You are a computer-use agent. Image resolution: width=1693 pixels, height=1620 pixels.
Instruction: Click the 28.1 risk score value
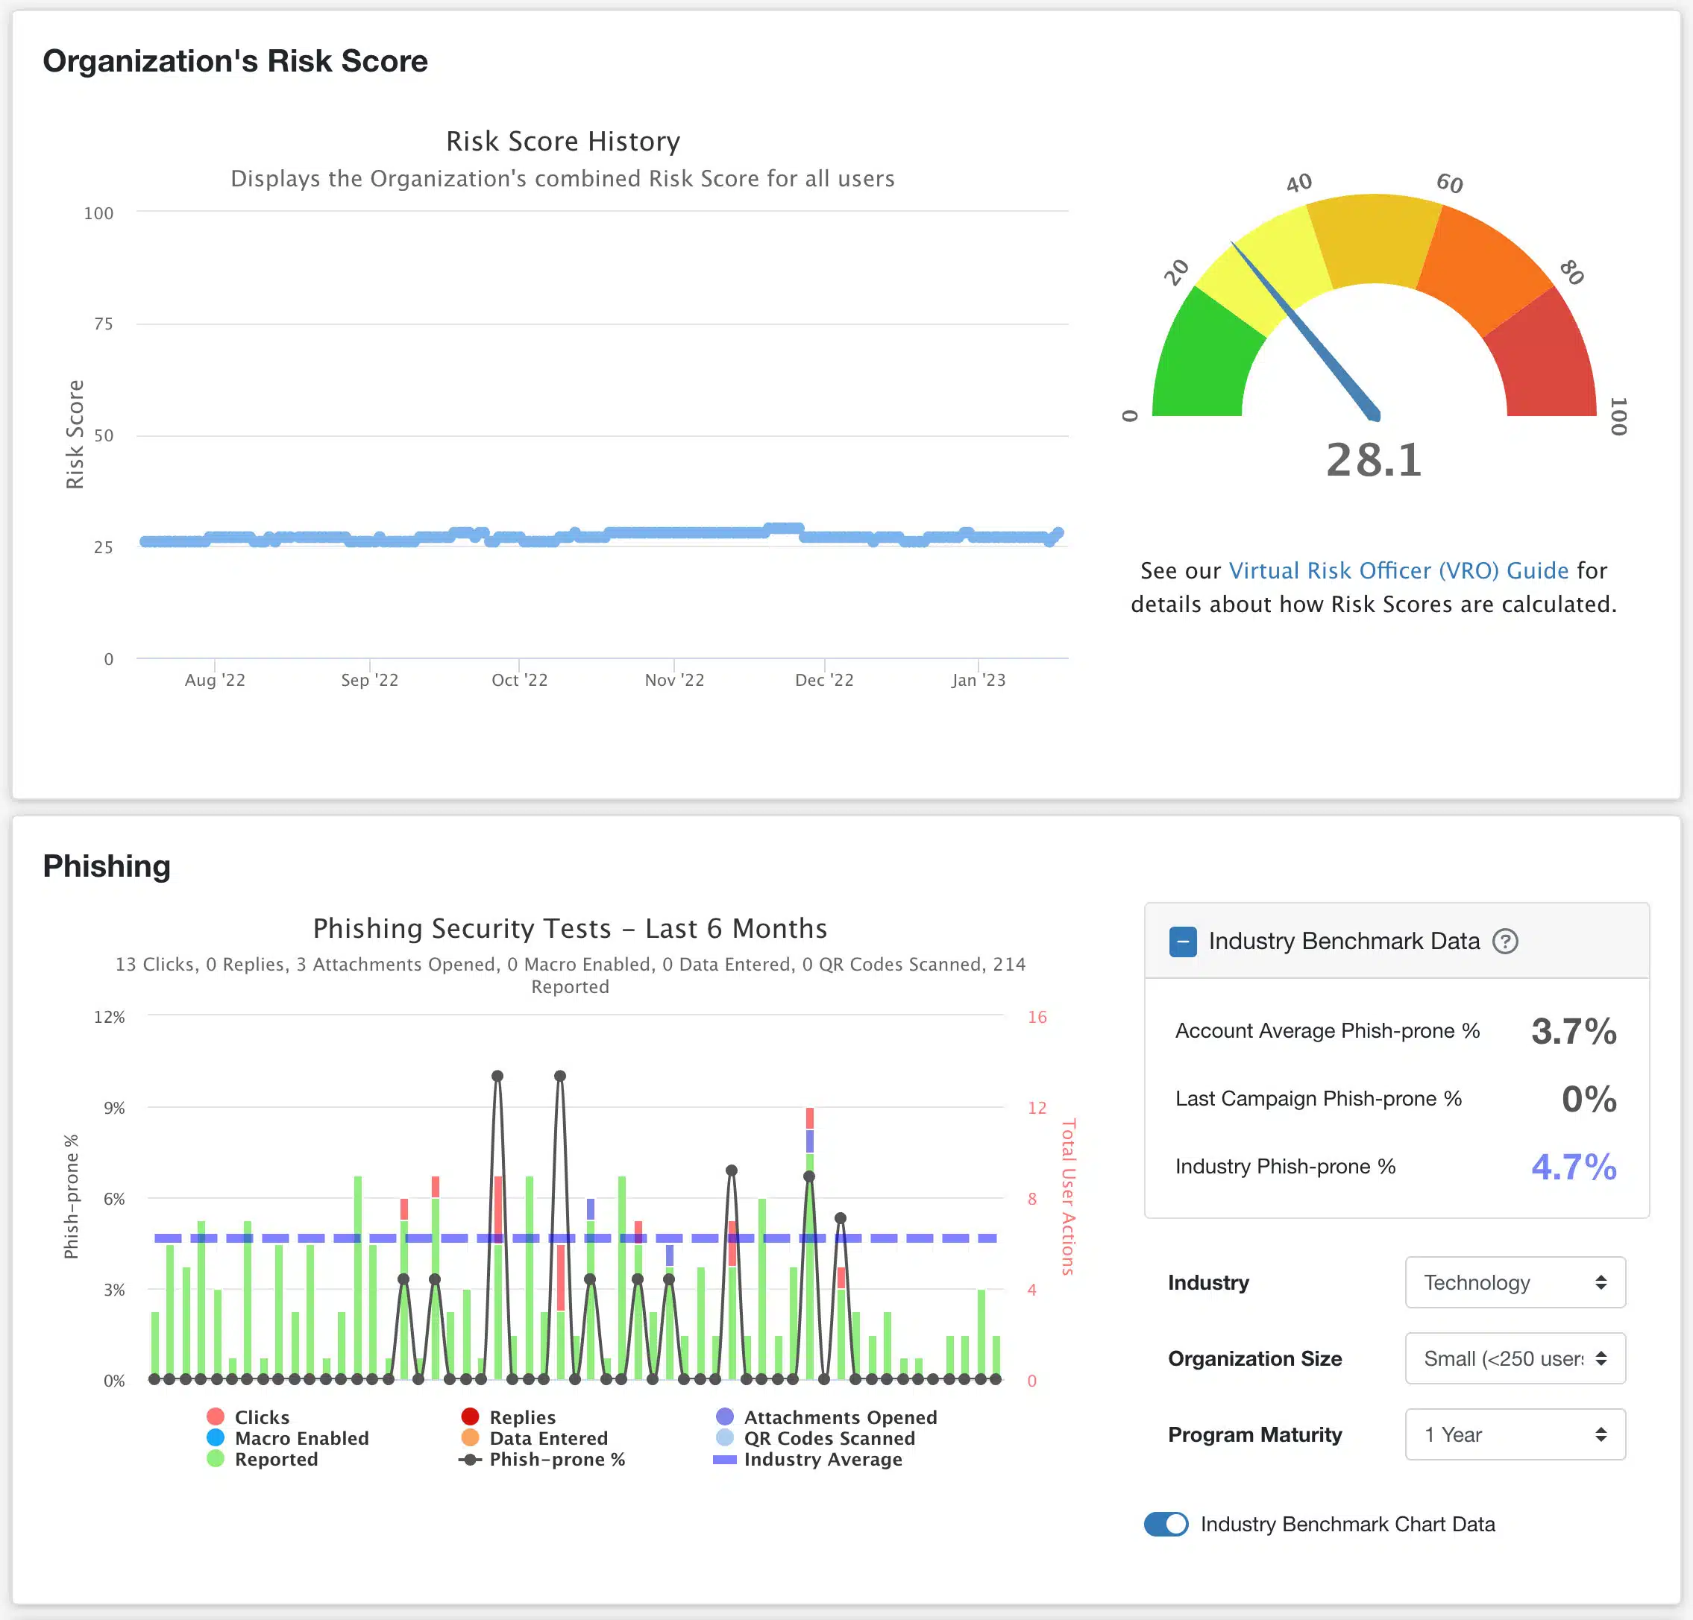coord(1373,459)
